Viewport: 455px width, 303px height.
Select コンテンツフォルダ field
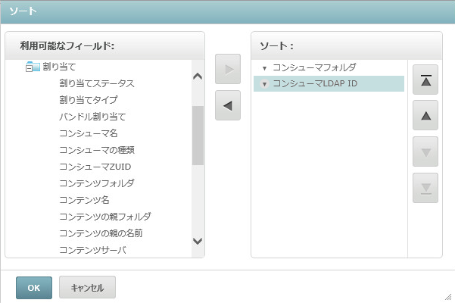pyautogui.click(x=97, y=183)
